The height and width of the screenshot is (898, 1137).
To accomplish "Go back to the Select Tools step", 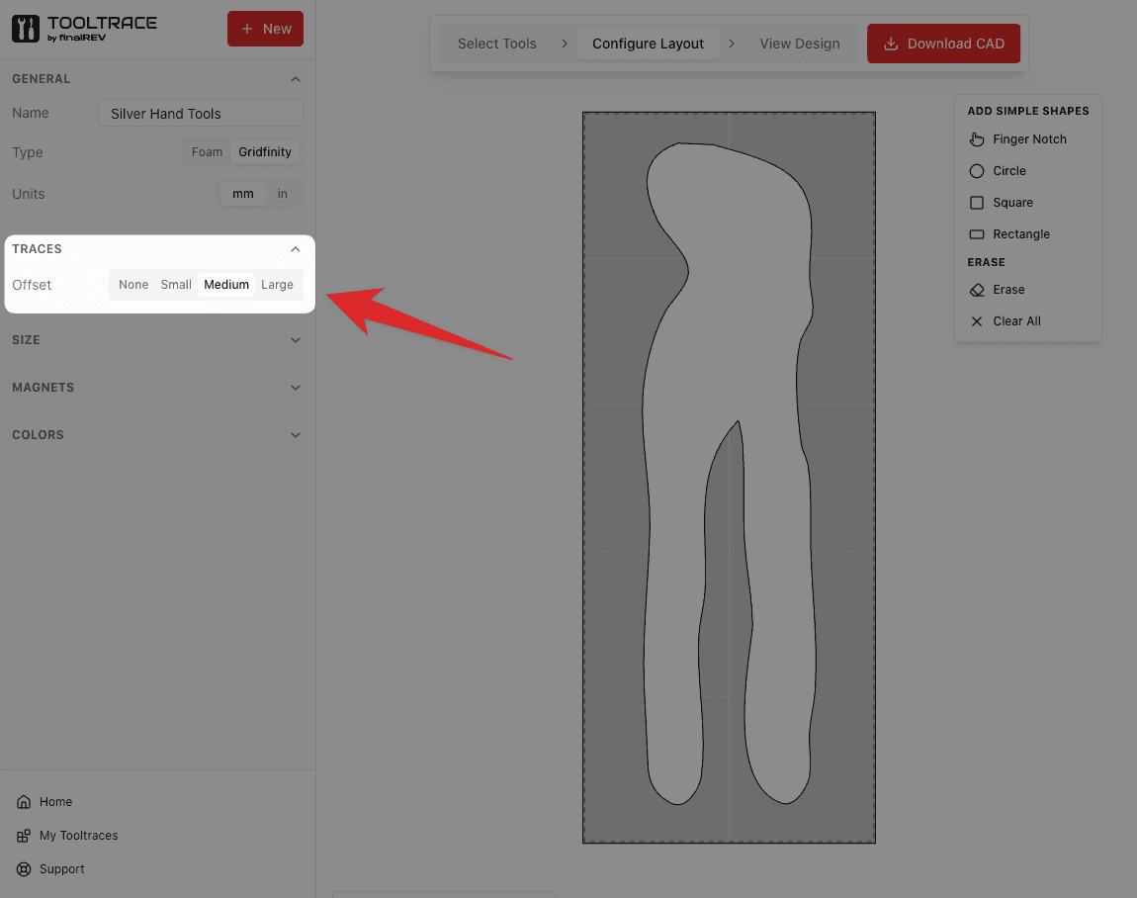I will [x=496, y=43].
